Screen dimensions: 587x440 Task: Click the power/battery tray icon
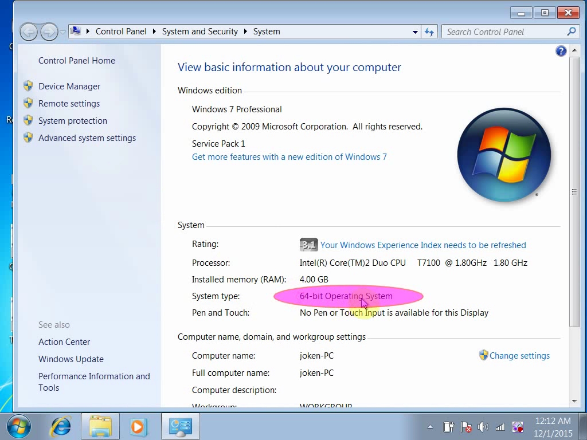(x=448, y=426)
